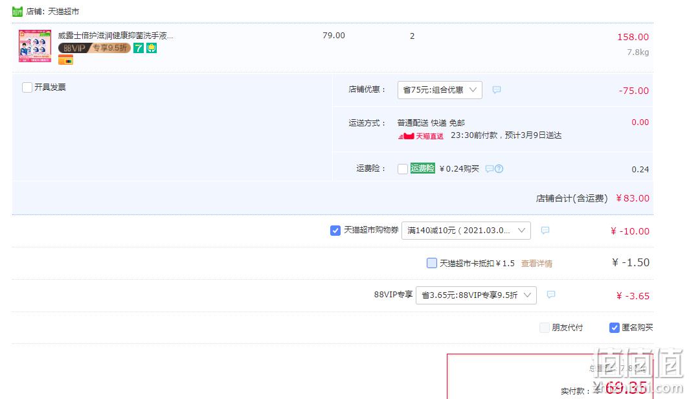Expand the 88VIP专享9.5折 discount dropdown
This screenshot has width=689, height=399.
(x=477, y=295)
